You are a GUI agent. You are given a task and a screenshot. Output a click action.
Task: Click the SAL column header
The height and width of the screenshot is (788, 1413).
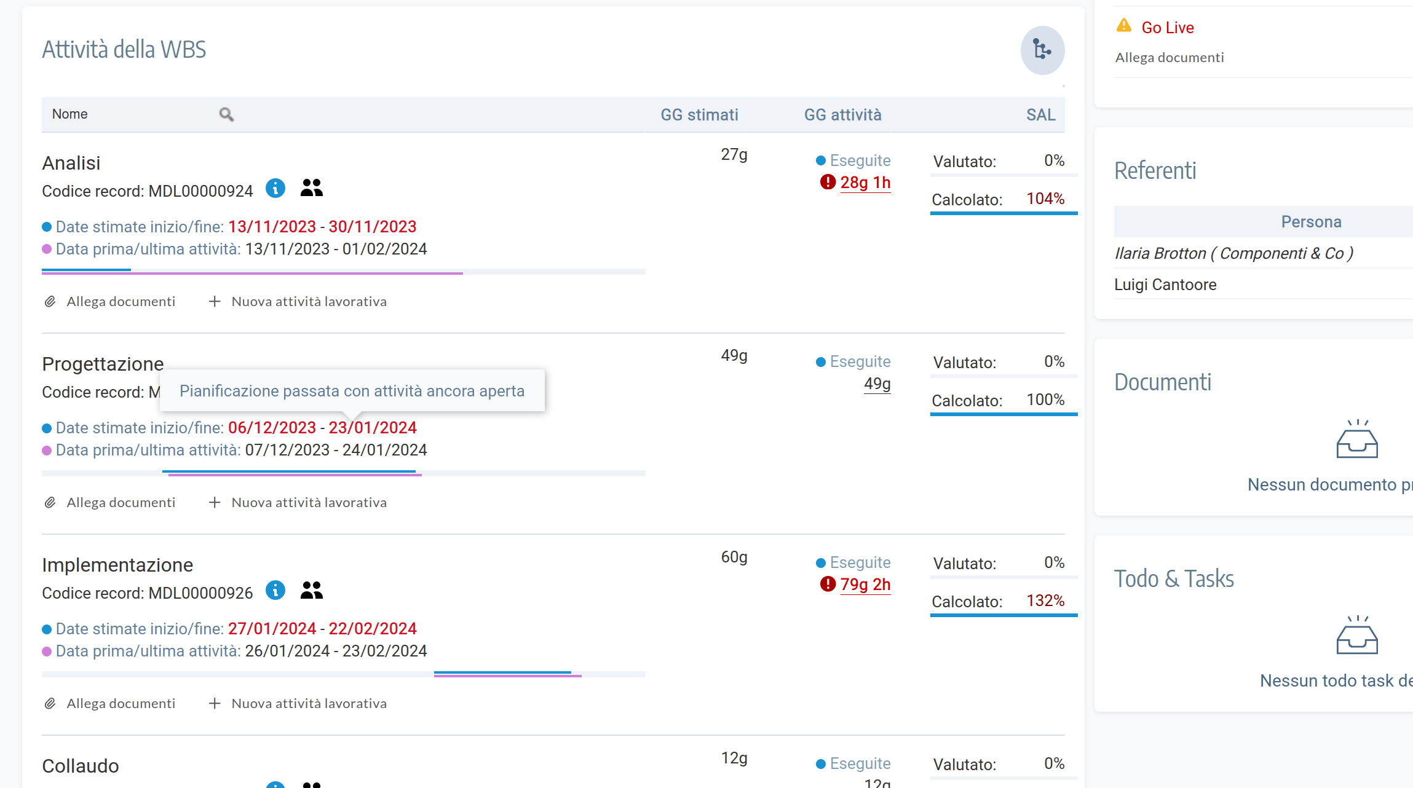(x=1040, y=115)
